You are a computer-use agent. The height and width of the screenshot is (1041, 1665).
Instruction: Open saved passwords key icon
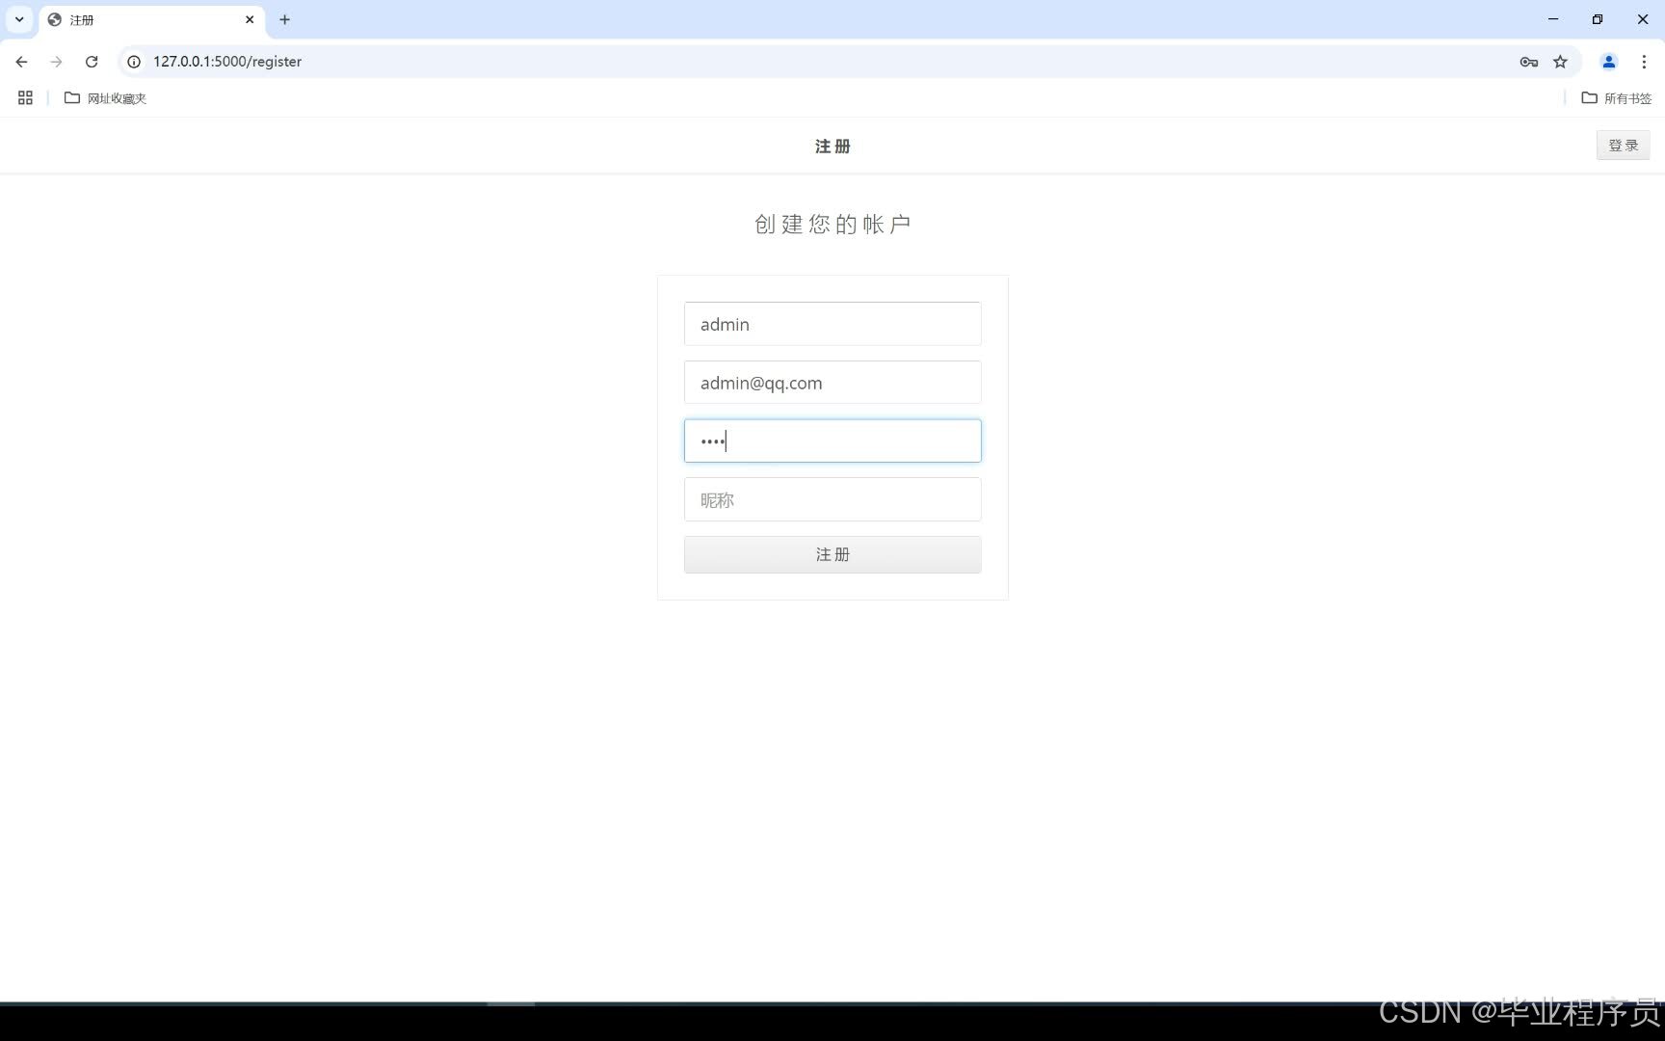coord(1528,62)
